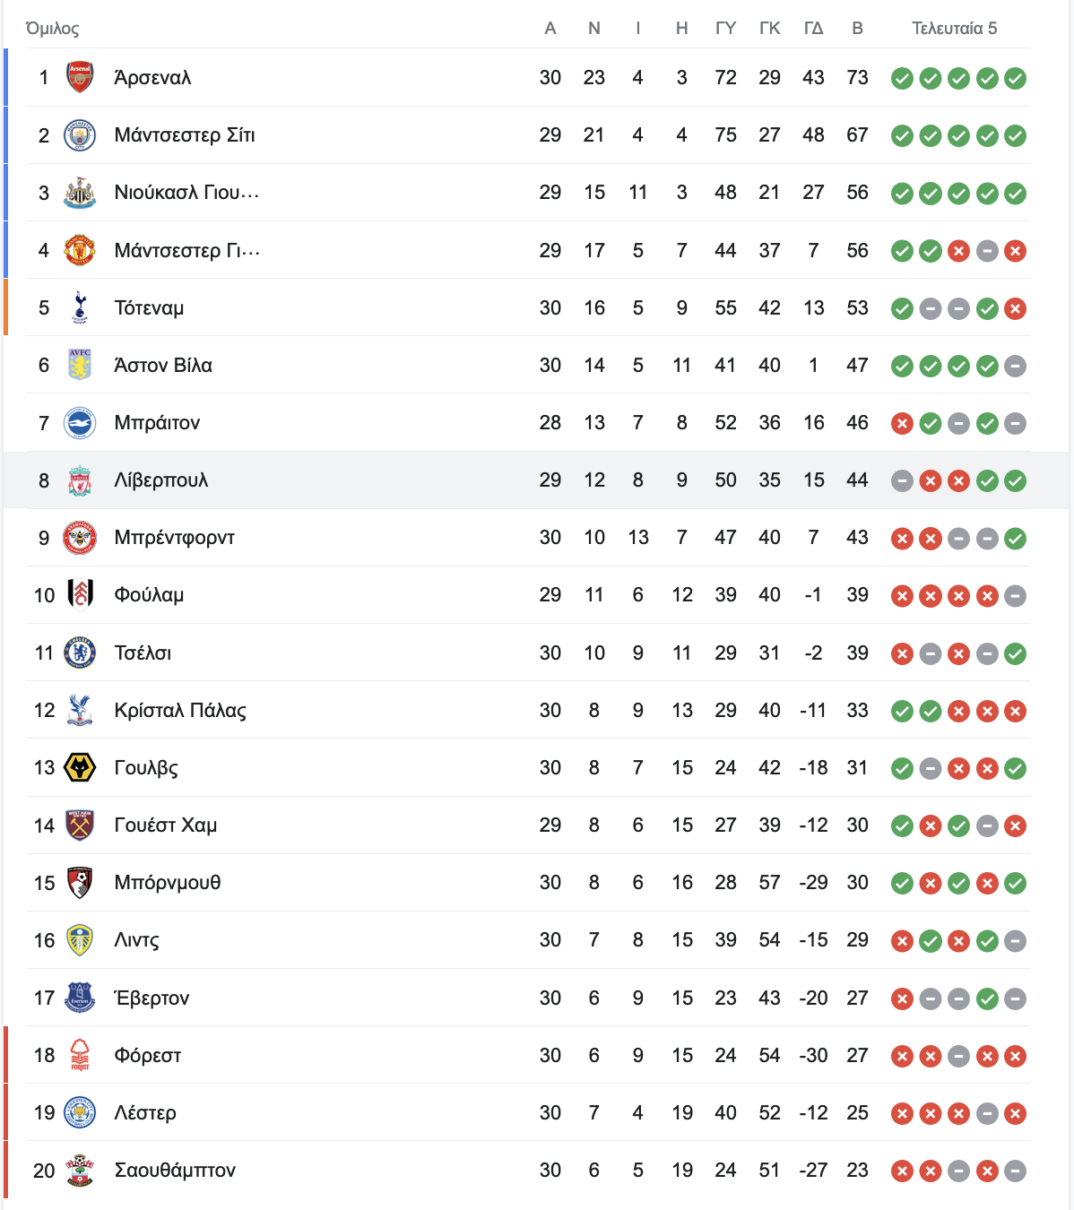Click the ΓΔ goal difference header
Image resolution: width=1074 pixels, height=1210 pixels.
click(x=813, y=28)
